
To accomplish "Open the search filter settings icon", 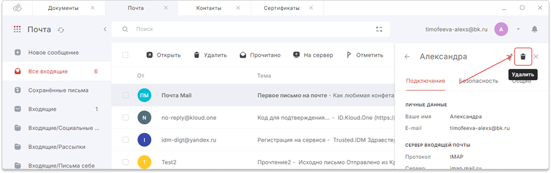I will (x=379, y=29).
